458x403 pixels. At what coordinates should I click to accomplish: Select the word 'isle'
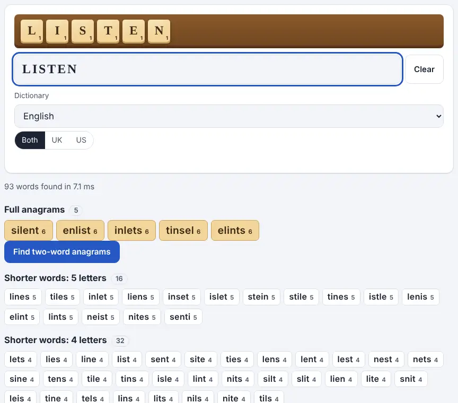168,379
